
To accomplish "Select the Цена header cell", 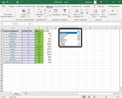I will pos(39,31).
